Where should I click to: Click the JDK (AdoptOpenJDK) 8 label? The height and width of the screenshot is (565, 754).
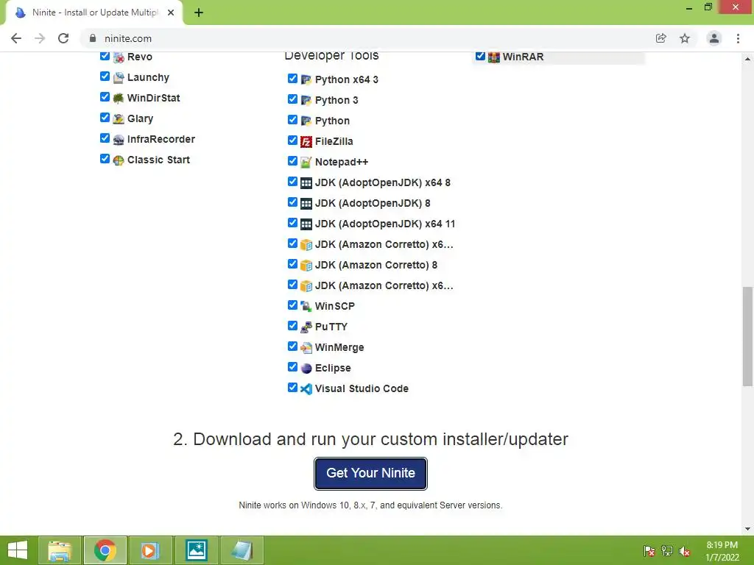pyautogui.click(x=373, y=203)
